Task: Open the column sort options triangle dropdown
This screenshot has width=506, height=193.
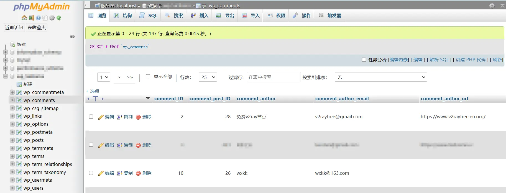Action: 148,98
